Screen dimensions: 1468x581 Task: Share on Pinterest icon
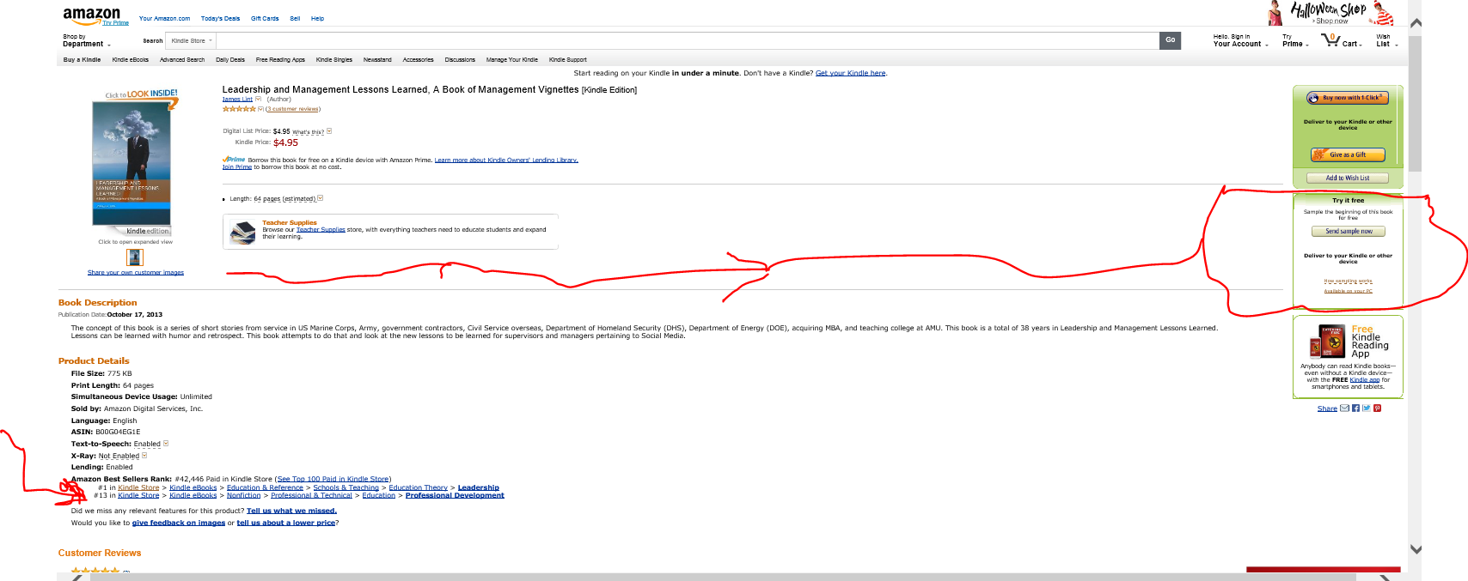pos(1377,409)
